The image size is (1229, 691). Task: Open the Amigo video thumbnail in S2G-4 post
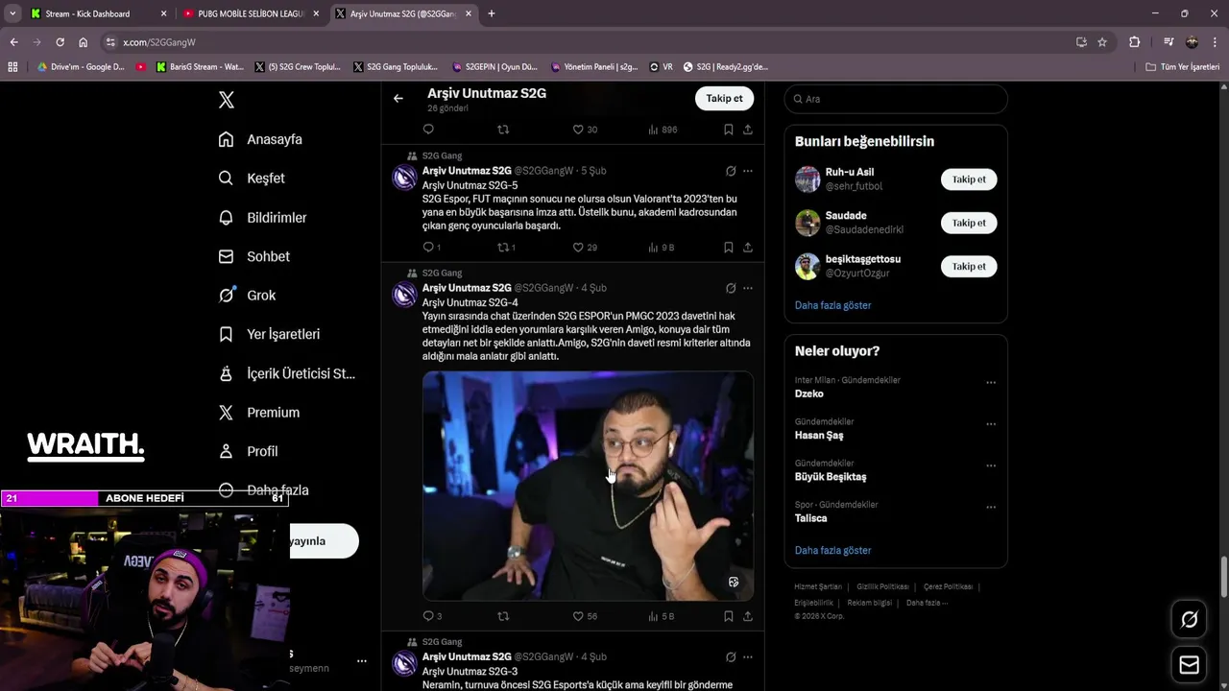588,486
